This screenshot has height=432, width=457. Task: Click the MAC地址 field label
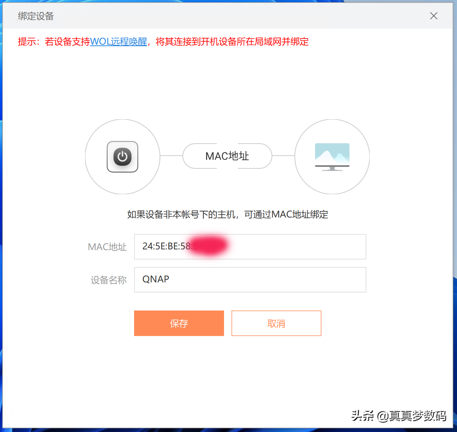[x=107, y=247]
